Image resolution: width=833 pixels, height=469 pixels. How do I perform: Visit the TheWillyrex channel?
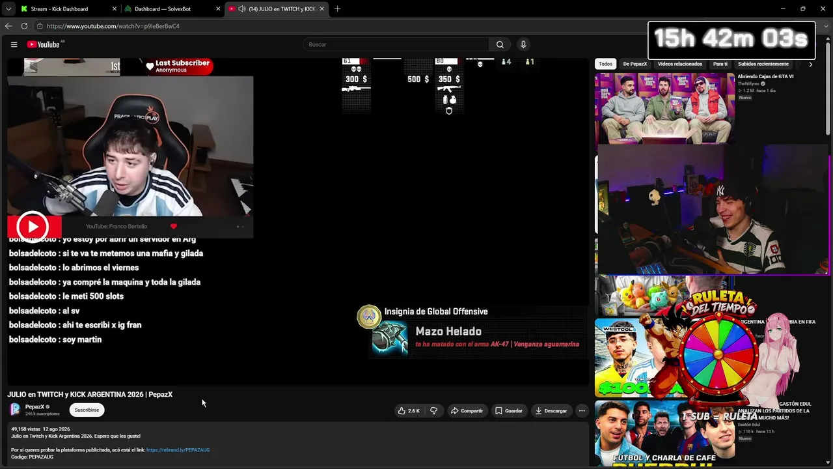click(750, 84)
